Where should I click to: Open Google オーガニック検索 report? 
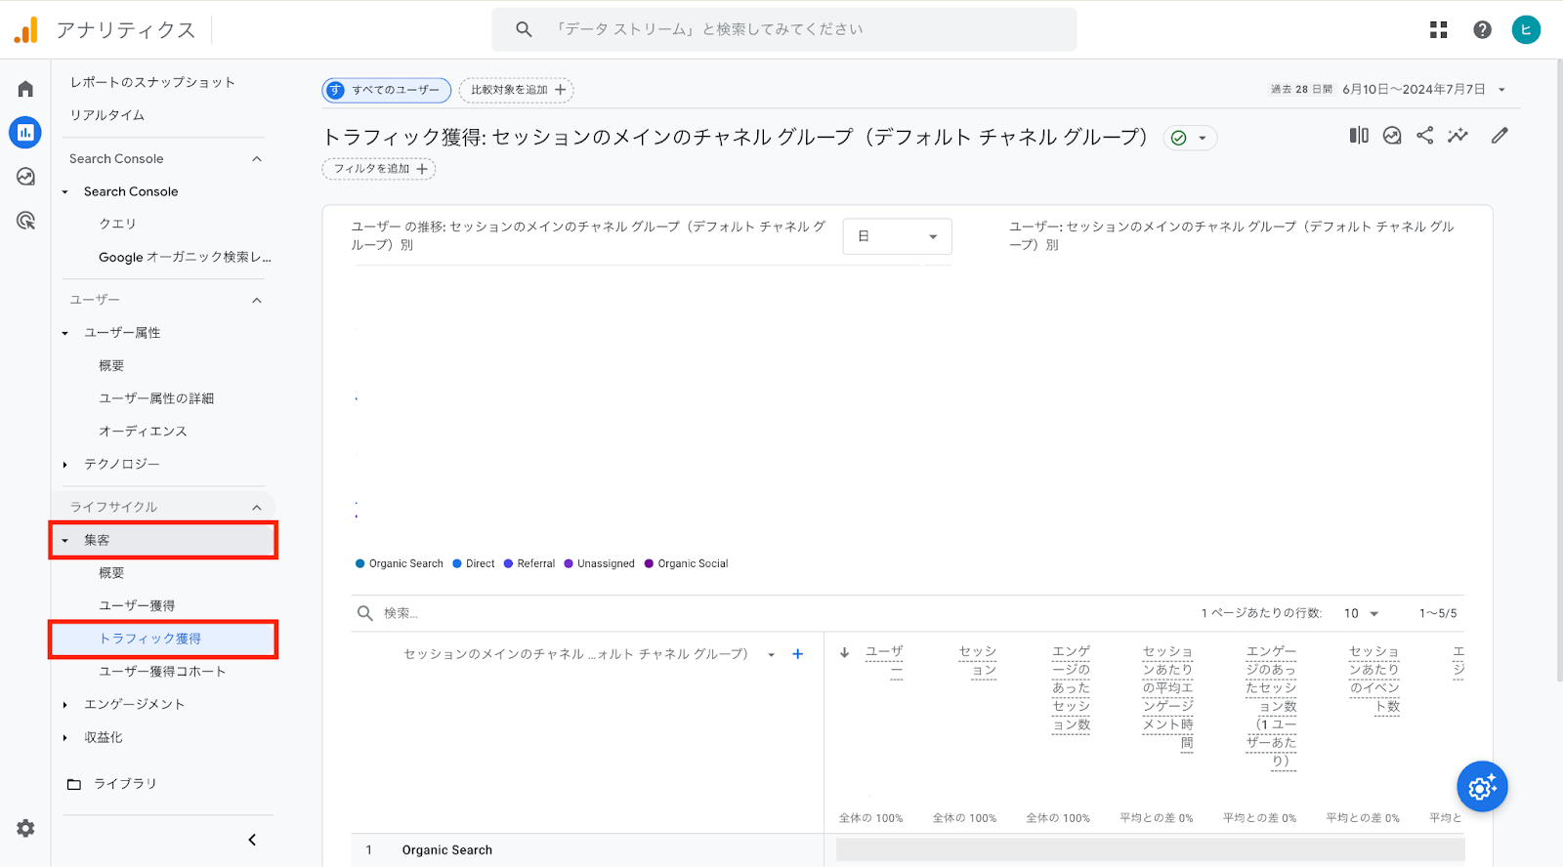click(x=185, y=257)
